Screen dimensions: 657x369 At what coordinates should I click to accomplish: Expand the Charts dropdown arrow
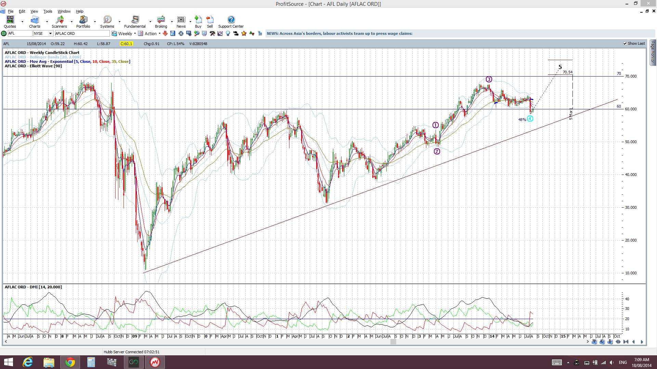(x=47, y=22)
